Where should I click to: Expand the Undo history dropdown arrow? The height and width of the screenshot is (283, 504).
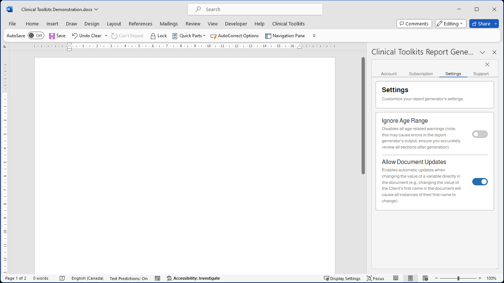coord(106,36)
